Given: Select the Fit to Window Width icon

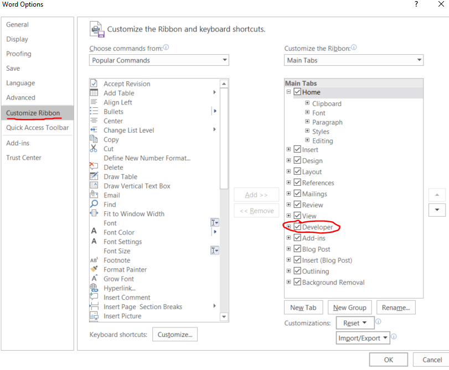Looking at the screenshot, I should click(x=94, y=213).
